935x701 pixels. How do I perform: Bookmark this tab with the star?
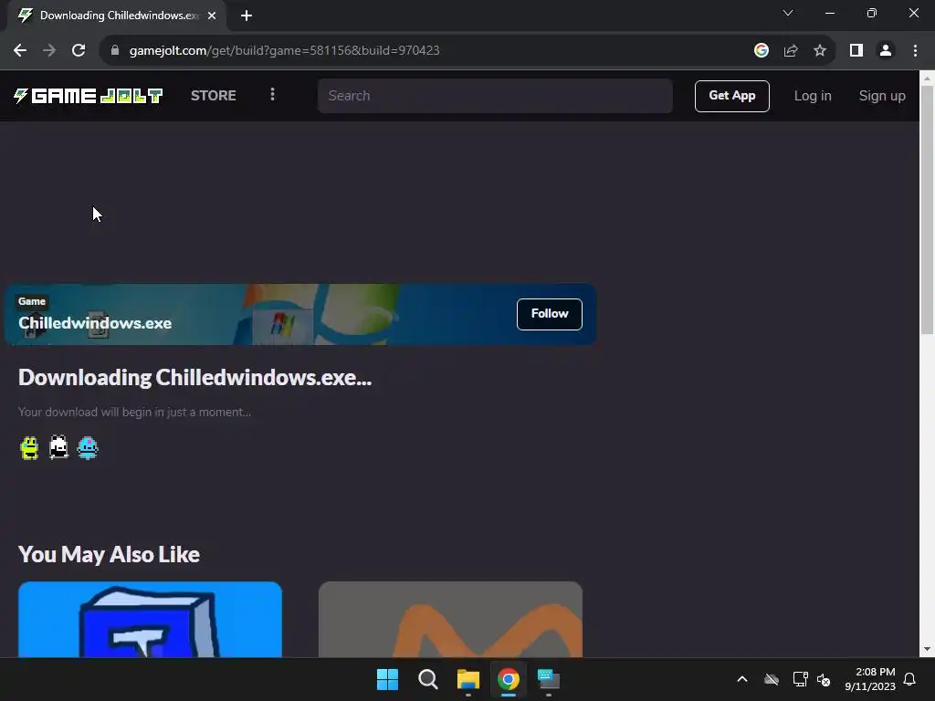[x=820, y=50]
